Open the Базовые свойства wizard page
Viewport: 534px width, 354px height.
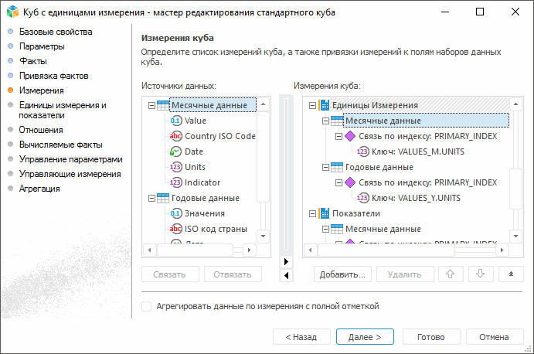pos(56,32)
